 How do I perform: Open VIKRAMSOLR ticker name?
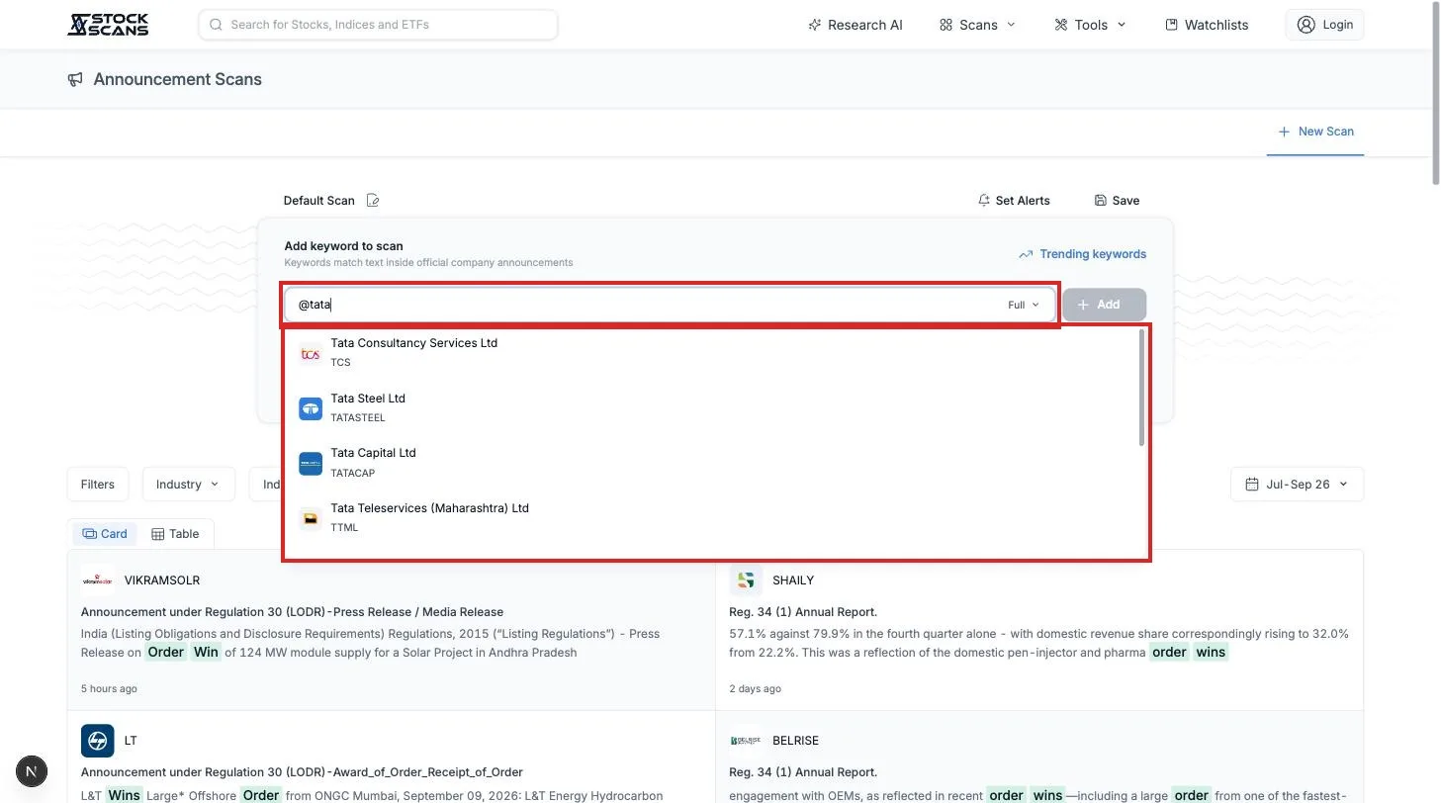point(162,580)
